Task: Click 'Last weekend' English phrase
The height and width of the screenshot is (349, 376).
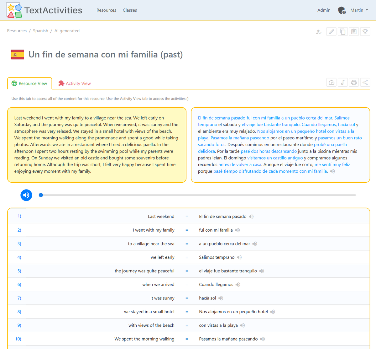Action: [161, 217]
